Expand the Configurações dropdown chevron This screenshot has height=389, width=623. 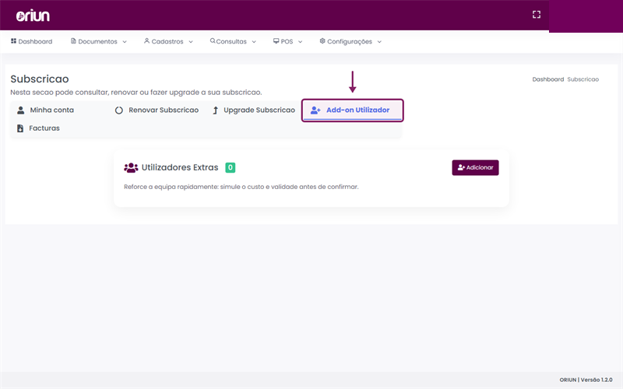click(x=379, y=42)
